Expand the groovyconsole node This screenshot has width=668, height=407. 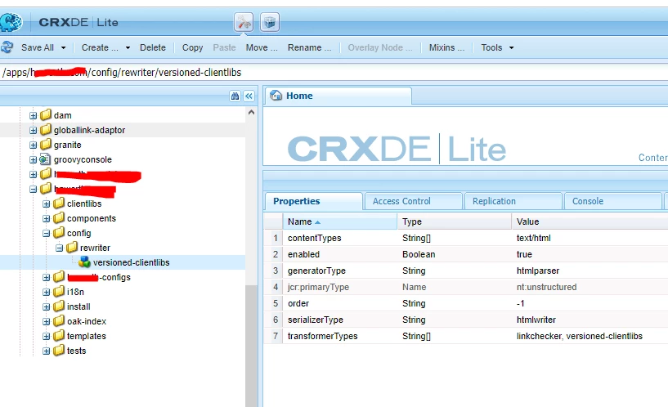click(x=34, y=159)
